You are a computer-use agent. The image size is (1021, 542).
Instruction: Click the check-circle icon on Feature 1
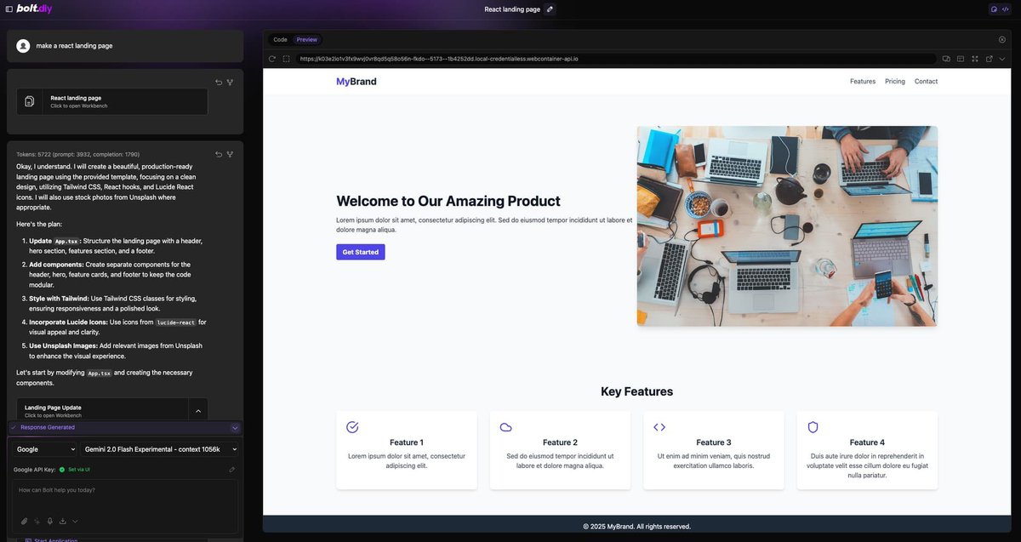(352, 427)
